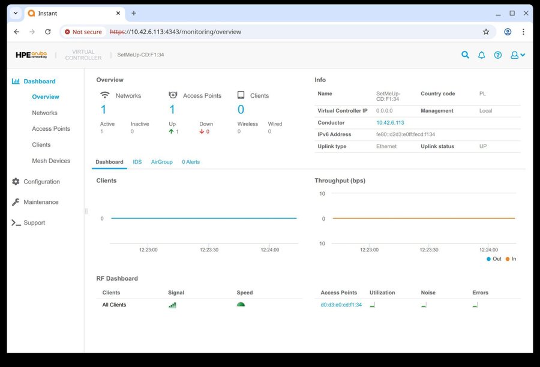Open the Configuration gear section

pyautogui.click(x=41, y=182)
